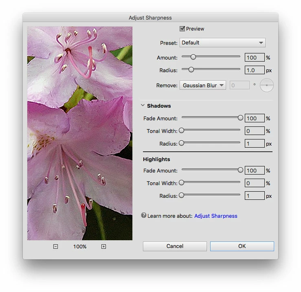The image size is (301, 292).
Task: Click the Shadows Radius input field
Action: coord(255,144)
